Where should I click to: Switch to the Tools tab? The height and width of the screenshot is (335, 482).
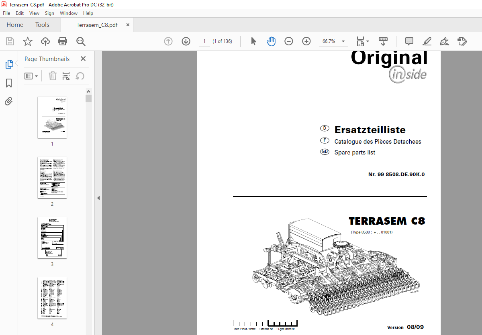42,25
